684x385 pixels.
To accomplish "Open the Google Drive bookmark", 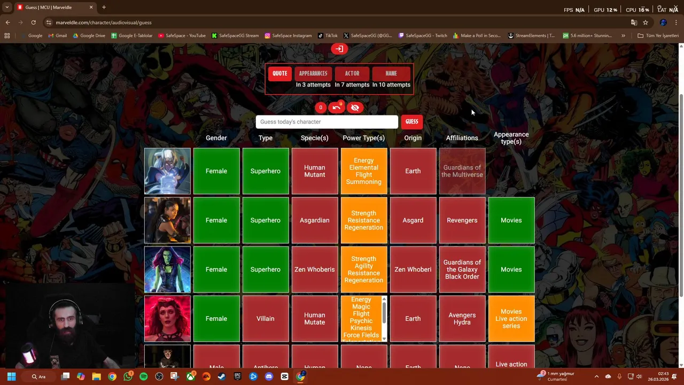I will click(x=89, y=36).
